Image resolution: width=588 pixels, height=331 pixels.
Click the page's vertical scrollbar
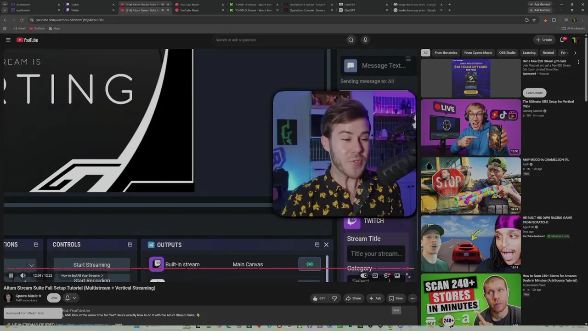point(586,69)
